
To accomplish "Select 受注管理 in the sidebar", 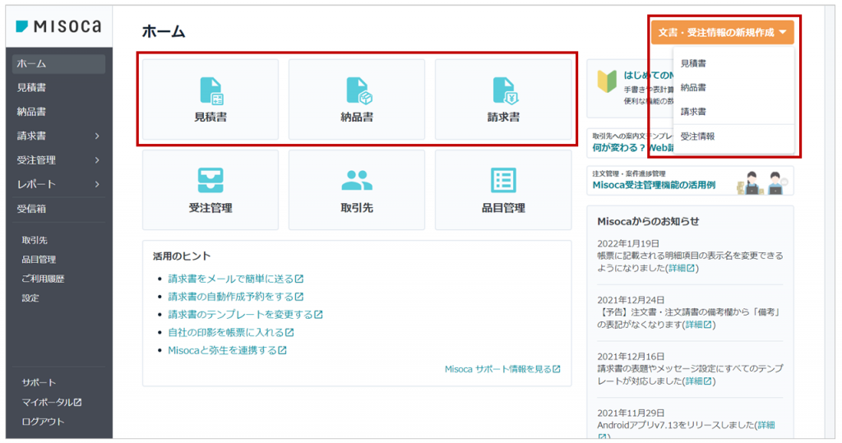I will pyautogui.click(x=36, y=160).
